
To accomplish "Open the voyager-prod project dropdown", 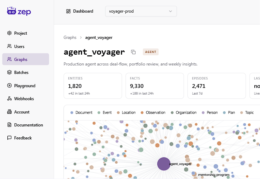I will click(141, 11).
